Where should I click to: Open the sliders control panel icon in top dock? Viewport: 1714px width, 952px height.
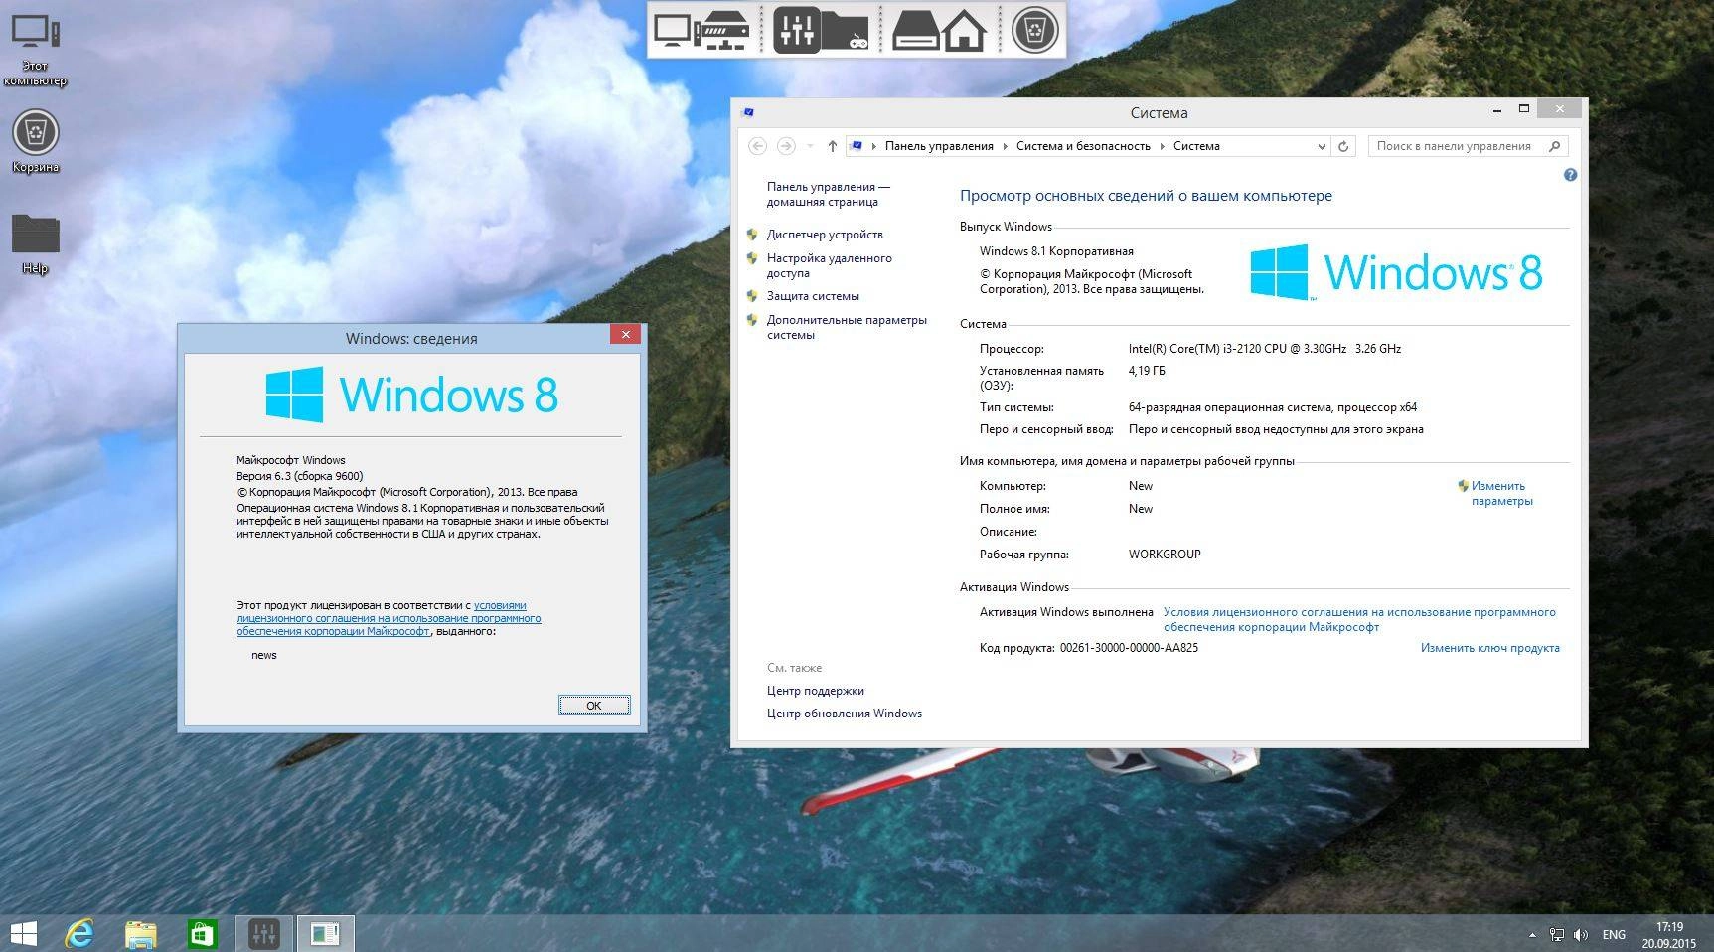point(797,30)
